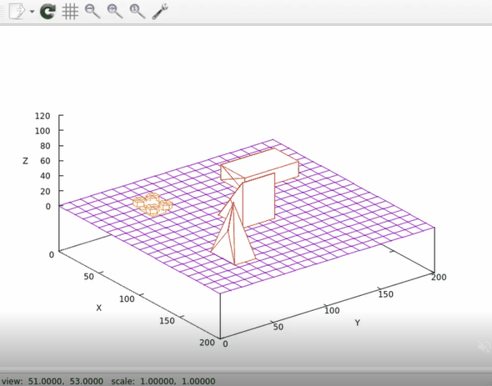Click the Z-axis tick value 40
The width and height of the screenshot is (492, 386).
click(45, 176)
